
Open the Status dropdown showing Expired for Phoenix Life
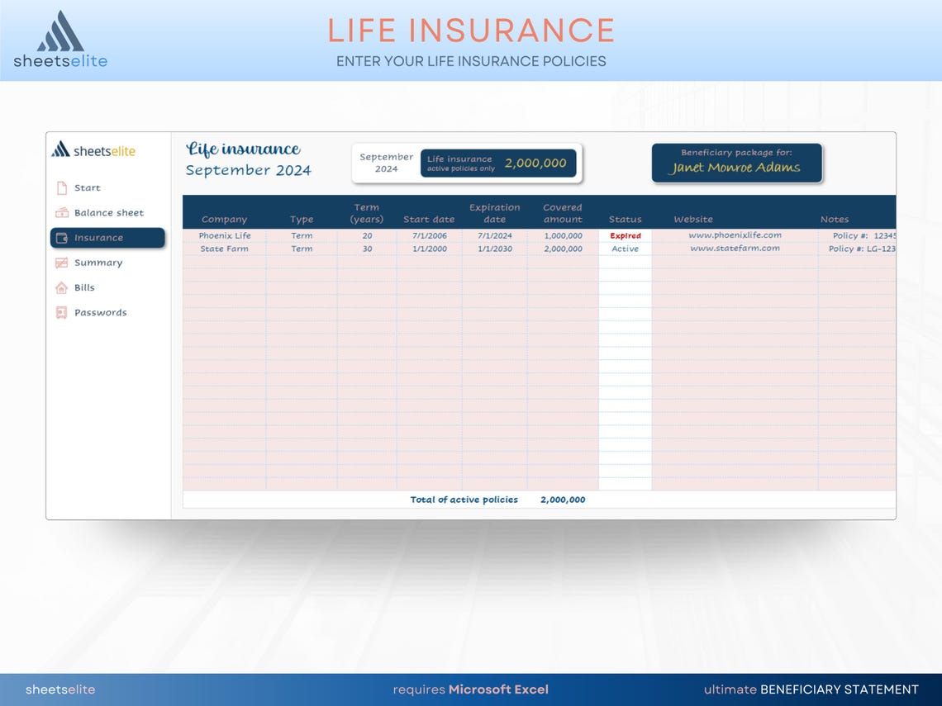[626, 235]
